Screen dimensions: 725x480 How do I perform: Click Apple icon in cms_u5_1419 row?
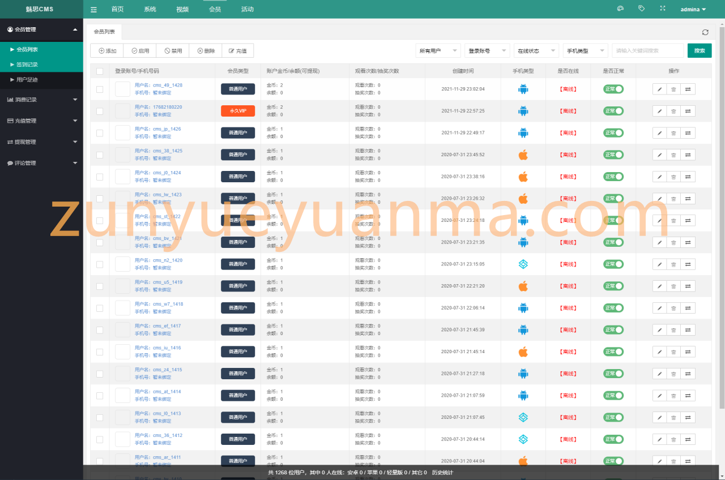[523, 286]
